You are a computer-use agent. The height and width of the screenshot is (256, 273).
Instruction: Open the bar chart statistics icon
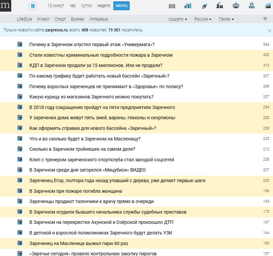point(188,6)
